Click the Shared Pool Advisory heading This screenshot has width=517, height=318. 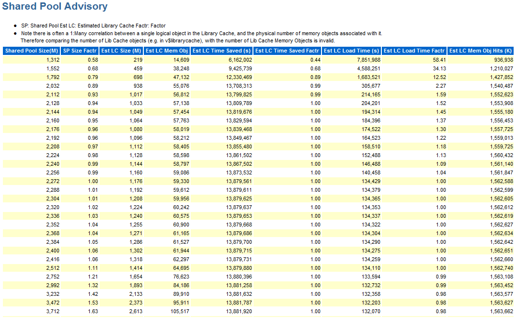[55, 7]
